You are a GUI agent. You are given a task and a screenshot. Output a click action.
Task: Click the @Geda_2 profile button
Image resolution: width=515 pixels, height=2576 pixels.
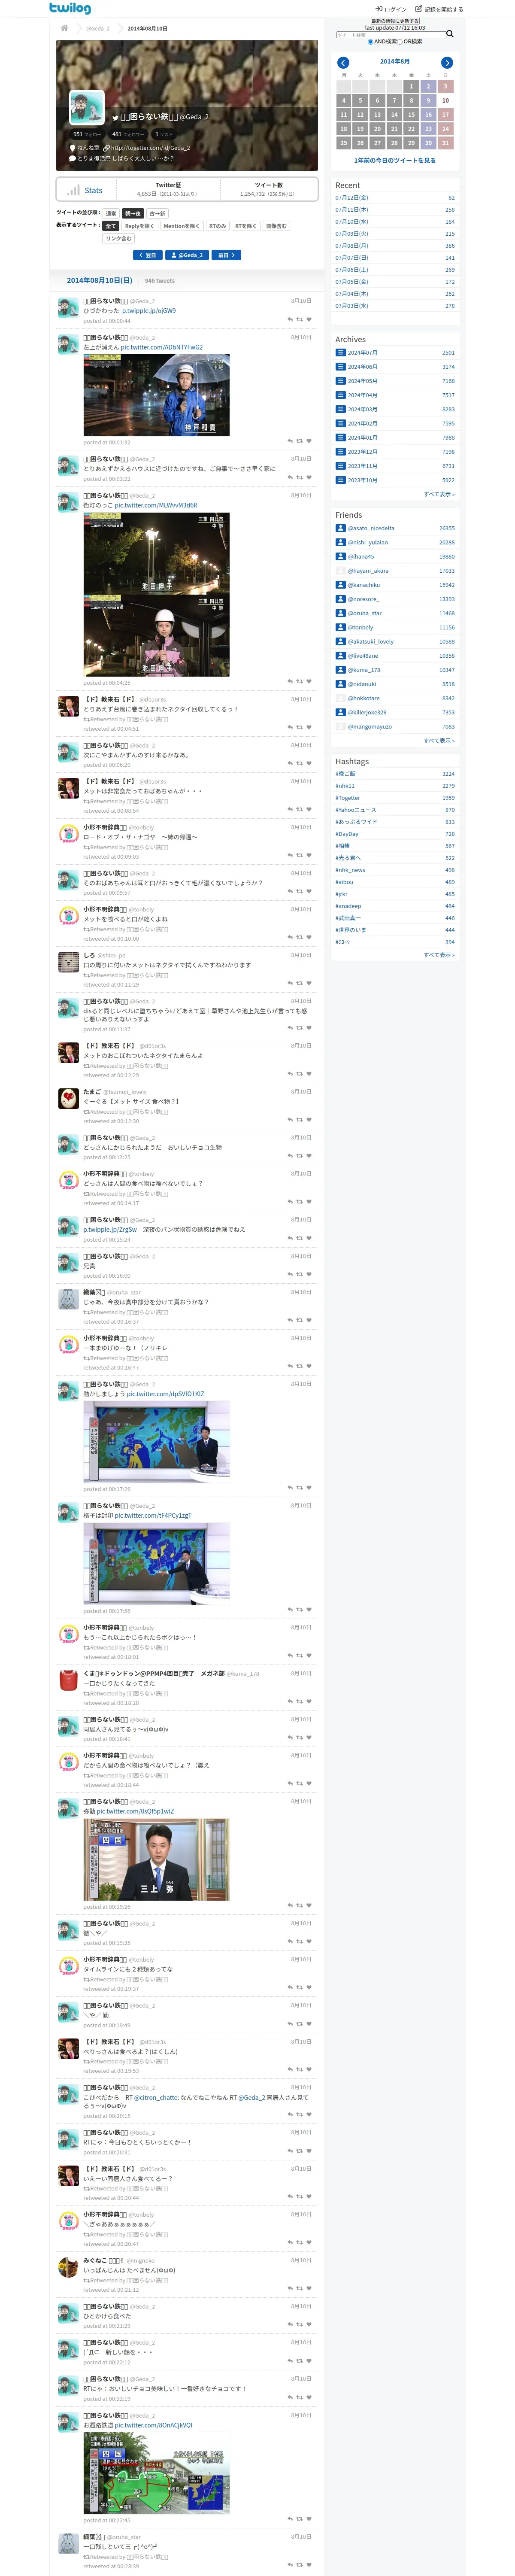pos(187,256)
